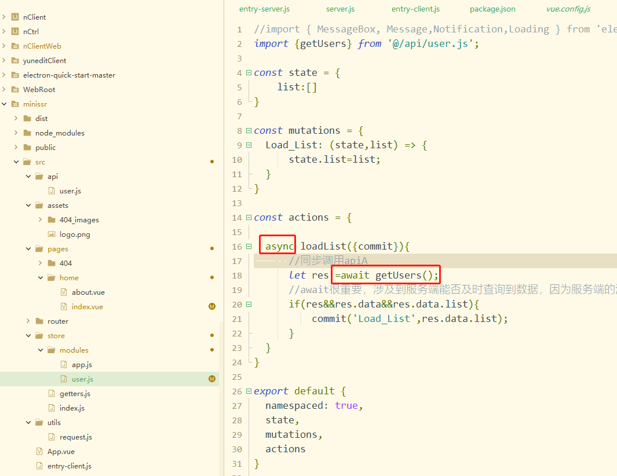
Task: Toggle fold for mutations block at line 8
Action: click(249, 131)
